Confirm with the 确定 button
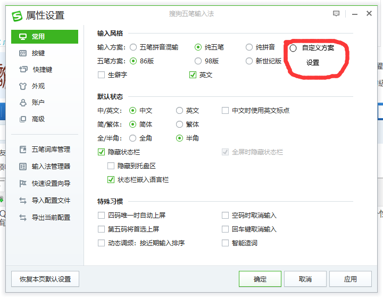Screen dimensions: 383x298 pos(260,279)
